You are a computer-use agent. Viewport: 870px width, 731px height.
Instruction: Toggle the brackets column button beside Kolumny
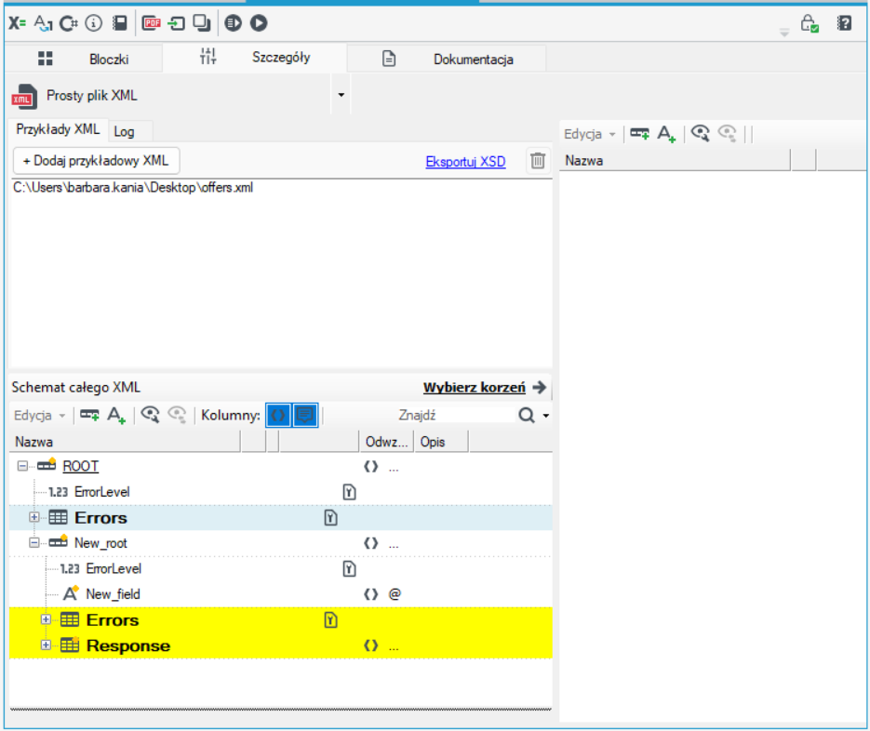point(278,415)
